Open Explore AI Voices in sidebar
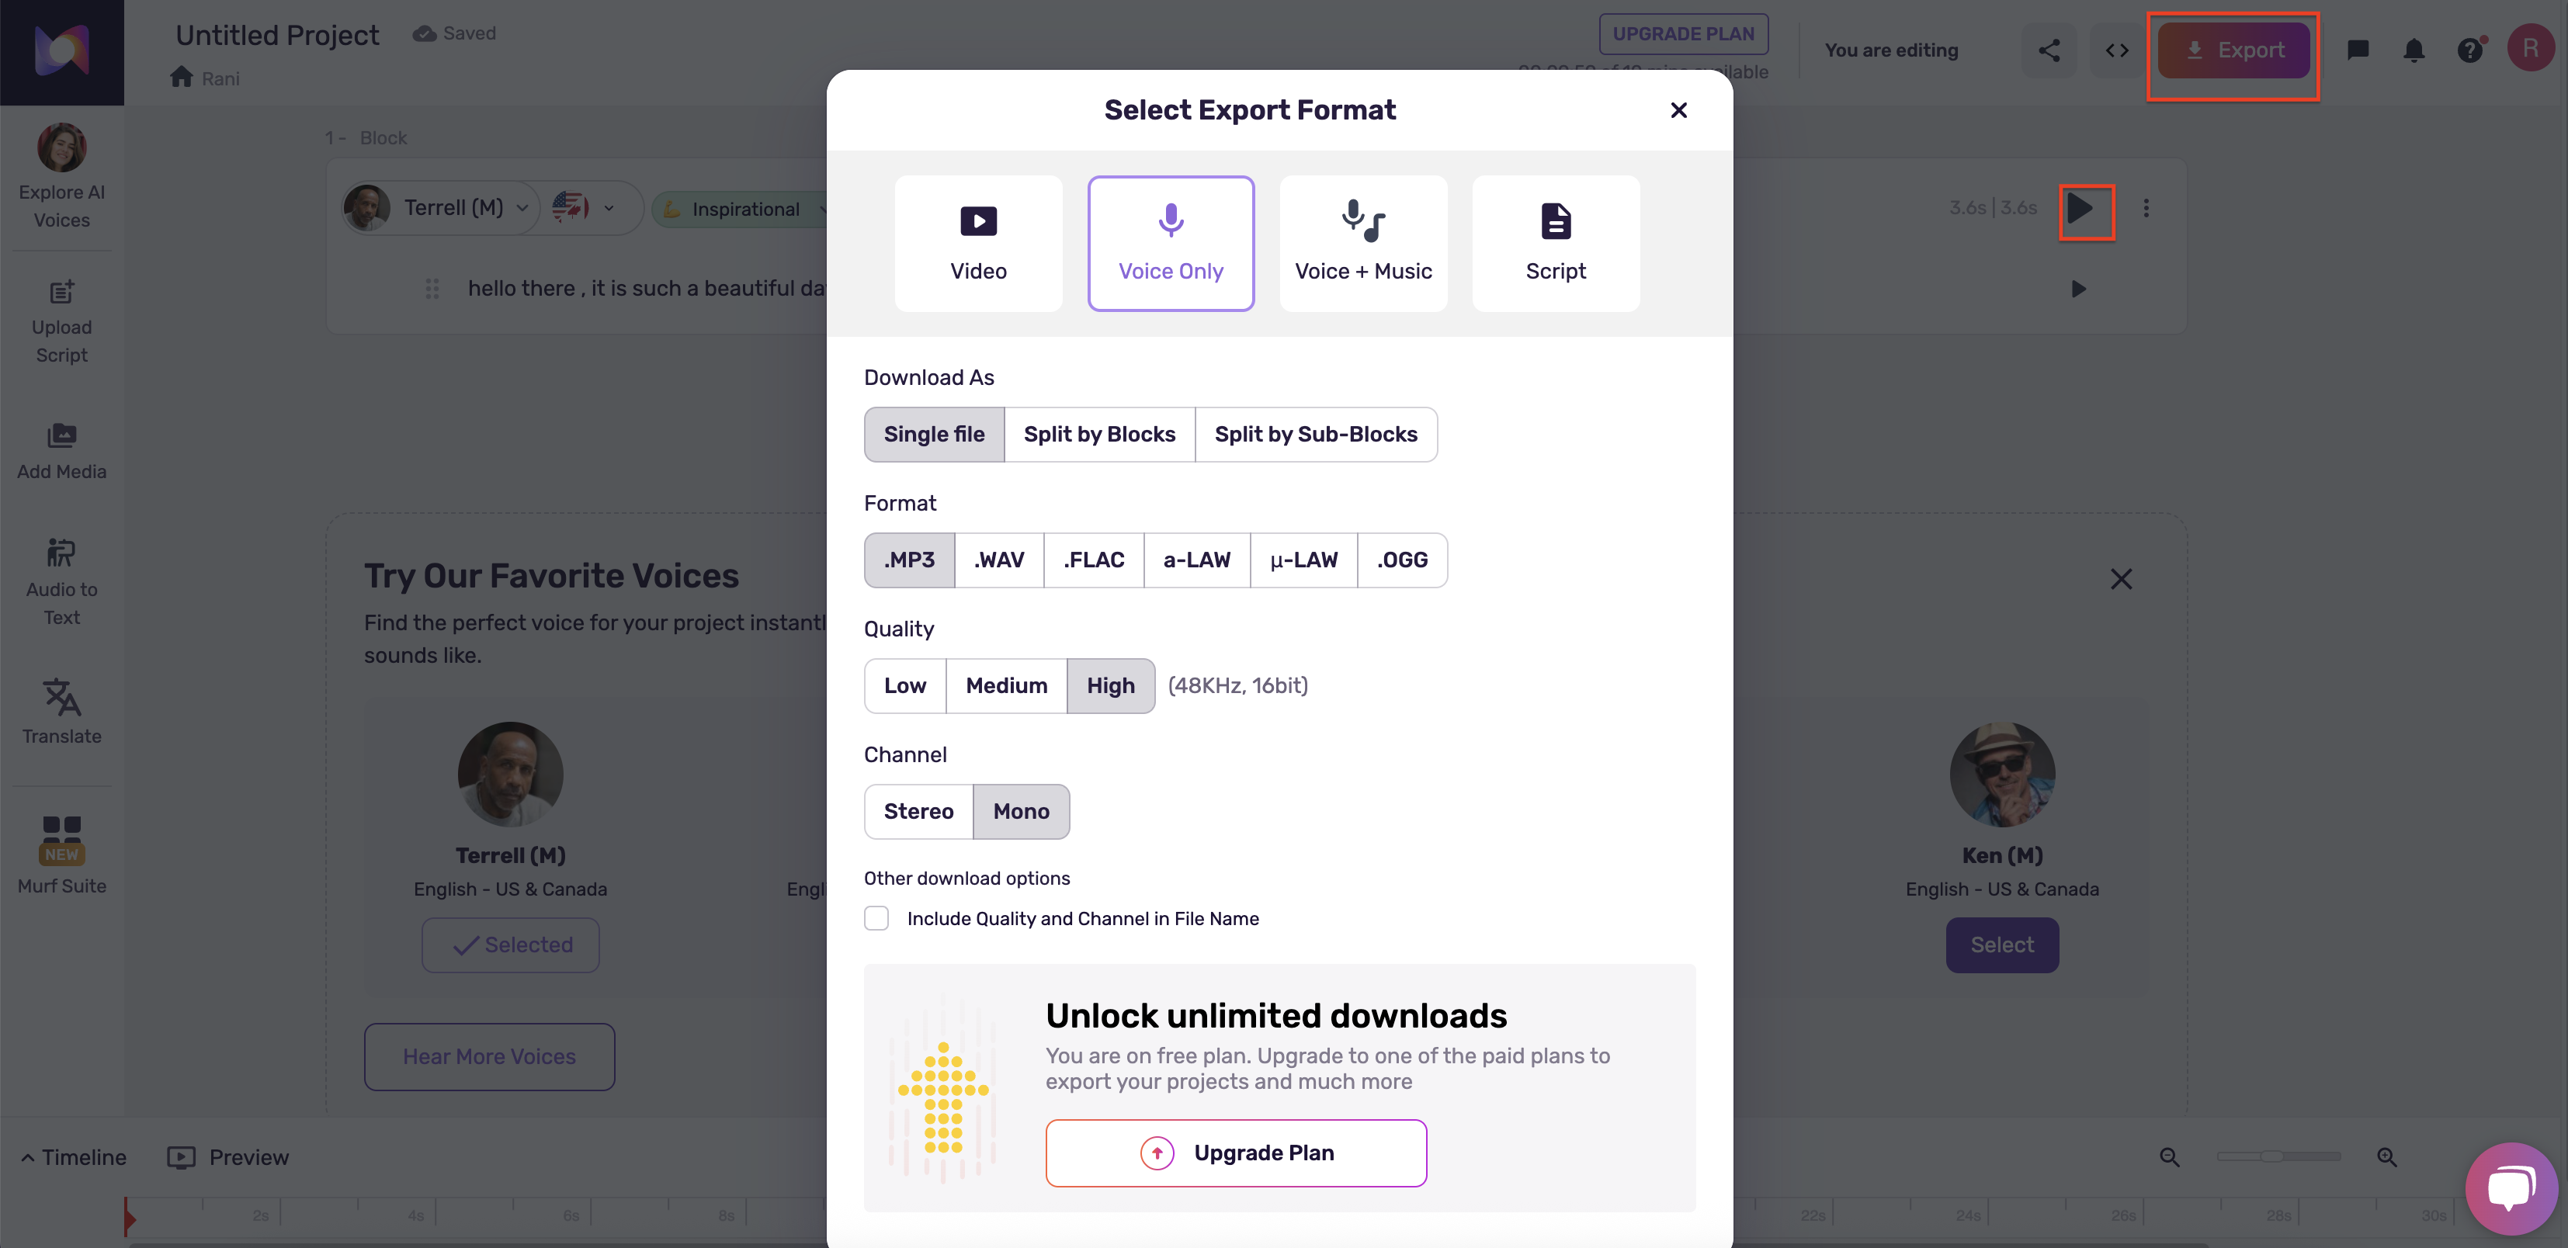Image resolution: width=2568 pixels, height=1248 pixels. (62, 176)
